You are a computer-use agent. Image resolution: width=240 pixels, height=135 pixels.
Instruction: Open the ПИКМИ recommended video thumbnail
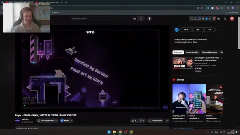(183, 63)
